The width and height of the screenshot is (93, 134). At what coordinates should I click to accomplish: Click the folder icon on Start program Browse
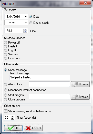coord(75,97)
